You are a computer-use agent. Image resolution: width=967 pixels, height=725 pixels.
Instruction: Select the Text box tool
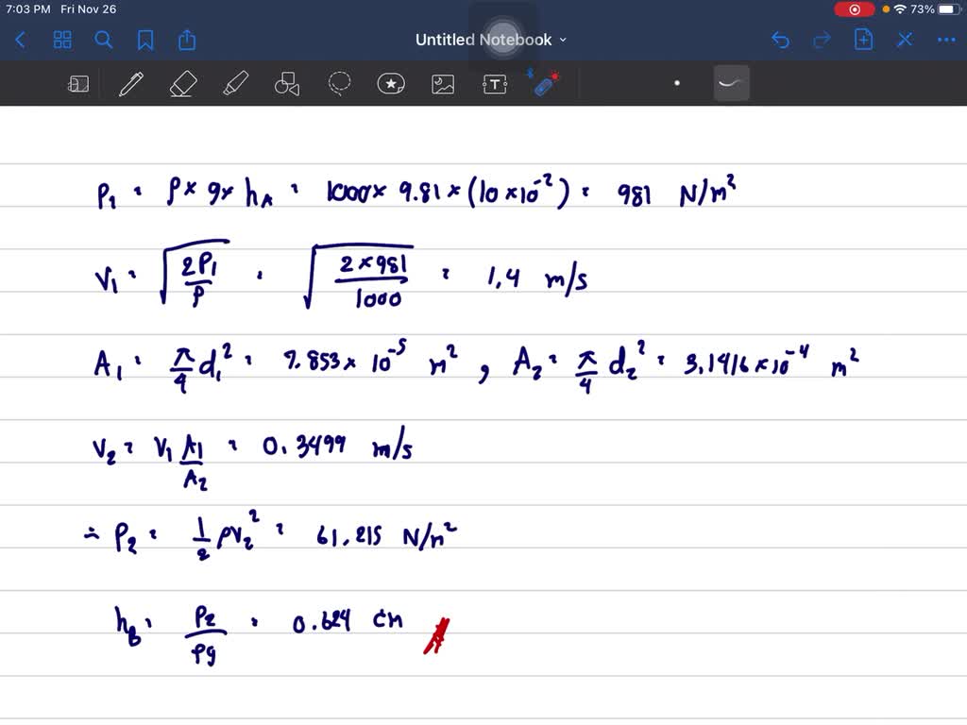point(495,83)
